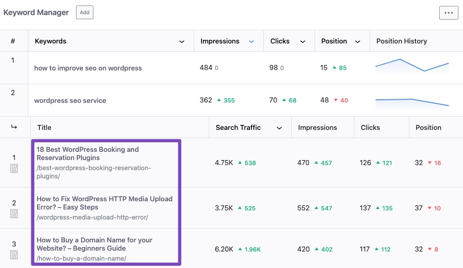Select keyword 'how to improve seo on wordpress'
This screenshot has height=268, width=463.
(x=88, y=68)
